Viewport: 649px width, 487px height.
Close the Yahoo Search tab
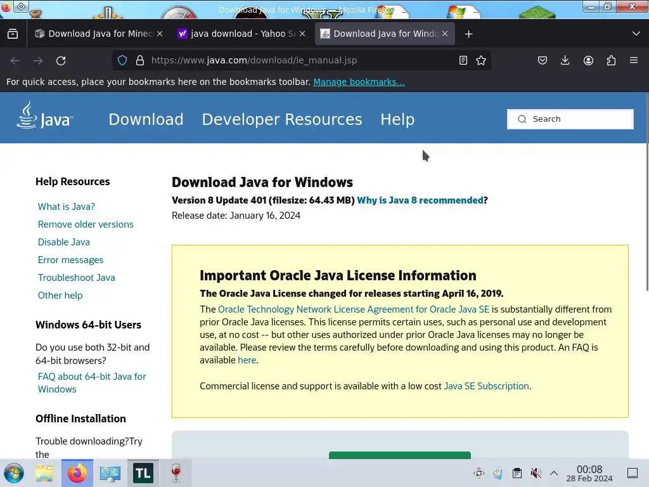(302, 34)
